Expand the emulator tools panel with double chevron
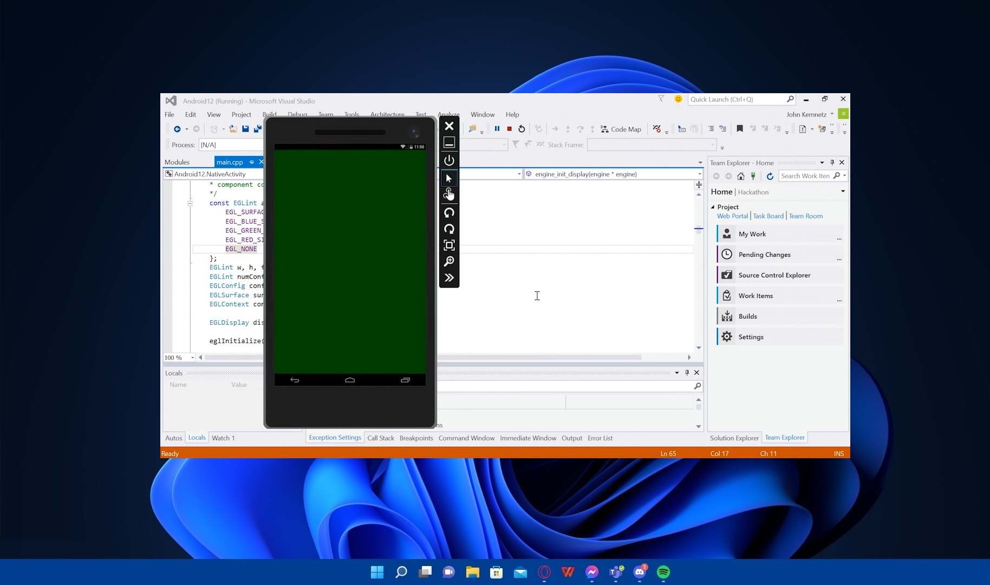Screen dimensions: 990x585 [449, 277]
